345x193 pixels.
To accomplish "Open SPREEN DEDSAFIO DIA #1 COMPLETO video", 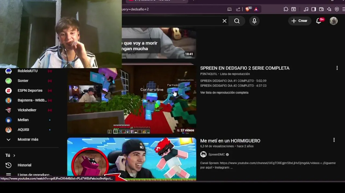I will tap(233, 81).
